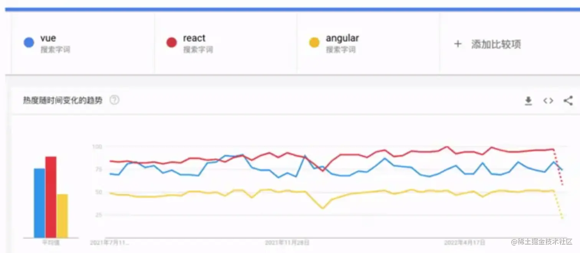
Task: Click the blue vue color dot
Action: coord(29,42)
